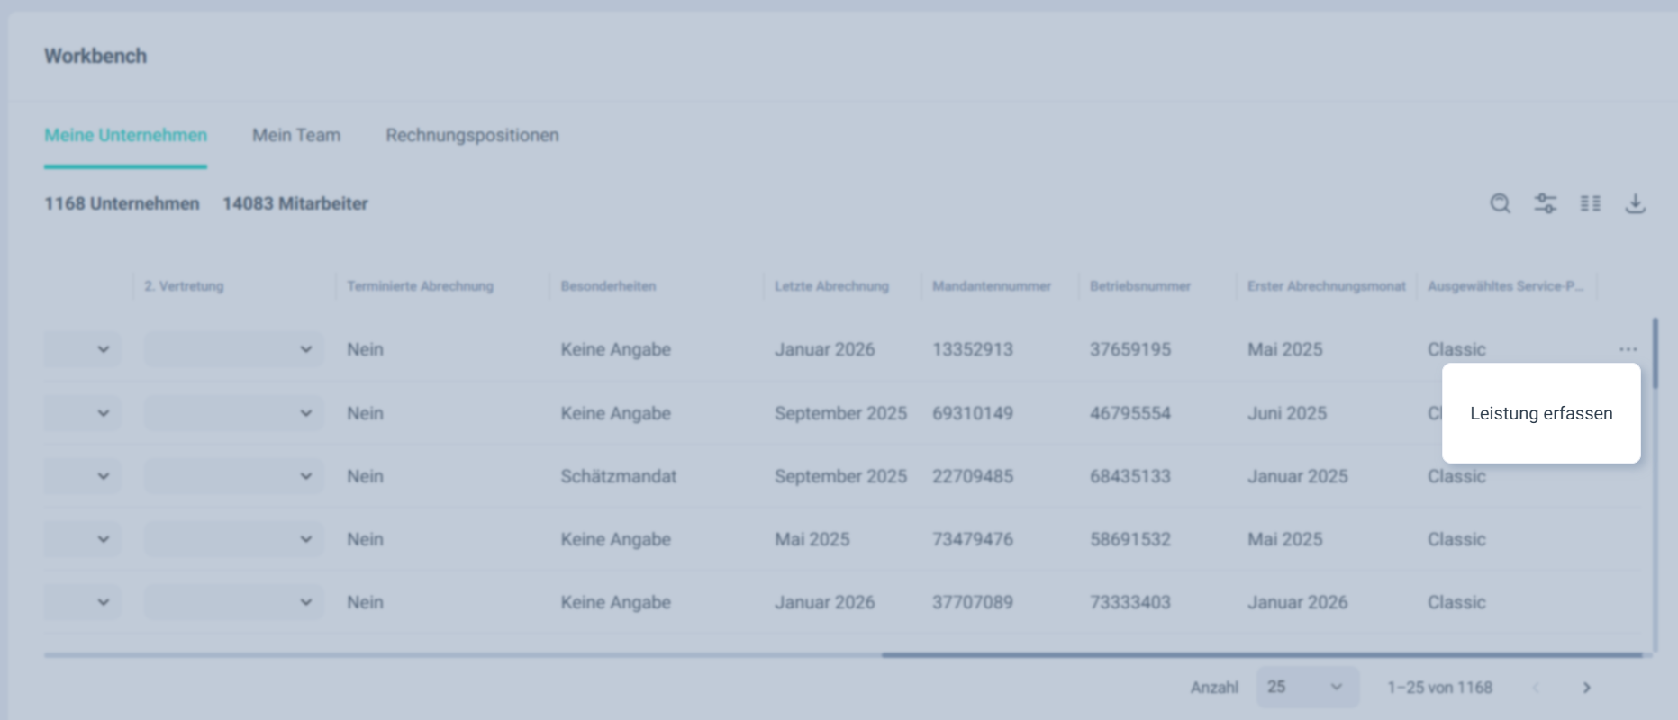The height and width of the screenshot is (720, 1678).
Task: Click the horizontal table scrollbar
Action: [x=1261, y=655]
